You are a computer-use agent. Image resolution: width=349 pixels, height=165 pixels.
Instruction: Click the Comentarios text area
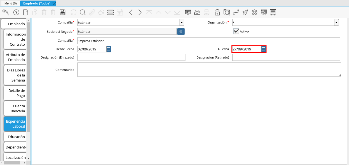tap(209, 69)
